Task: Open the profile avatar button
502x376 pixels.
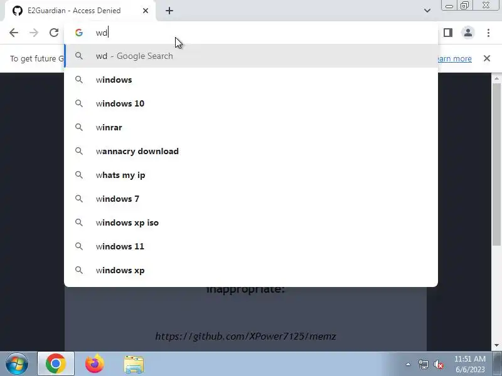Action: click(x=467, y=33)
